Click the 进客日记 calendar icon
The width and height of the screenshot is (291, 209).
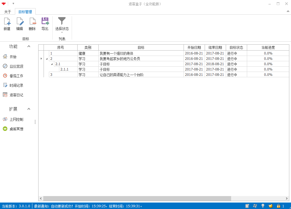pyautogui.click(x=5, y=95)
